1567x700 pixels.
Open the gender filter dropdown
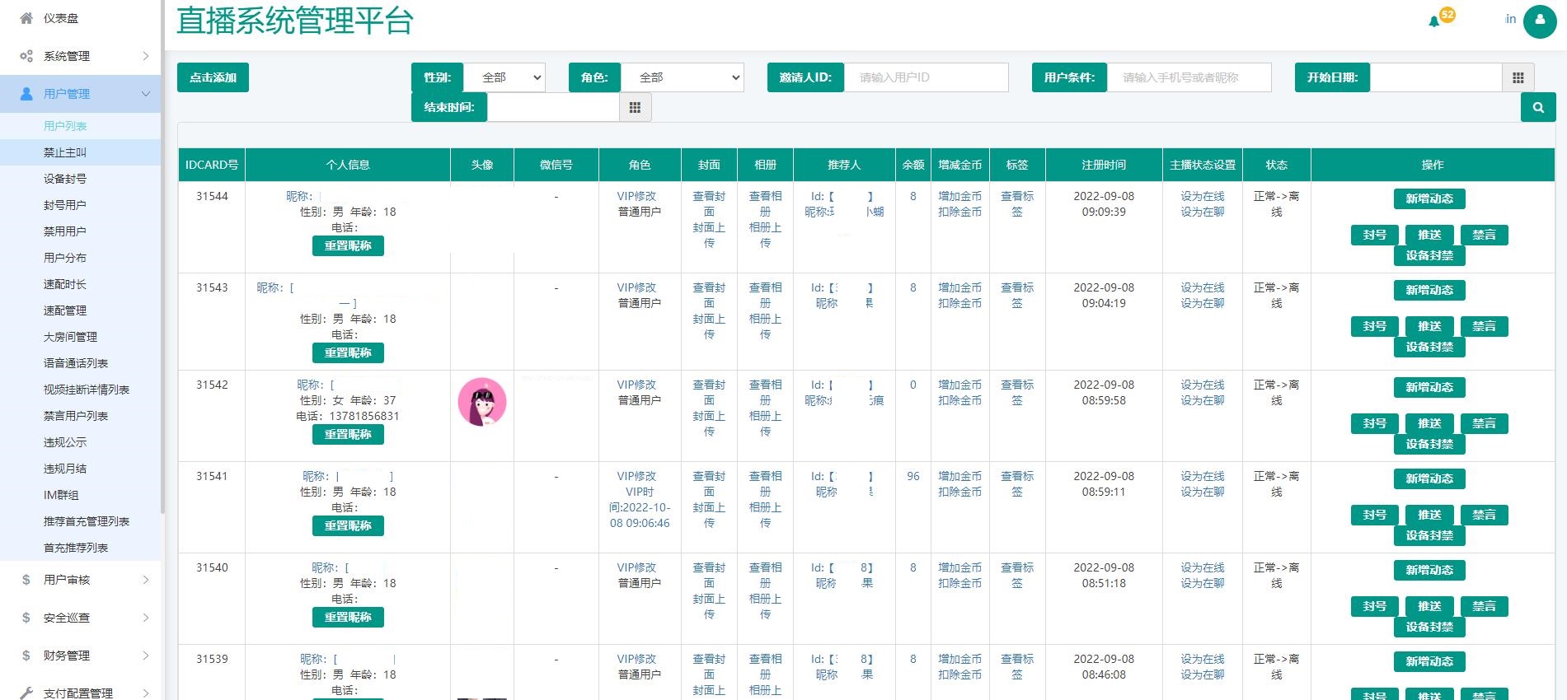point(504,78)
